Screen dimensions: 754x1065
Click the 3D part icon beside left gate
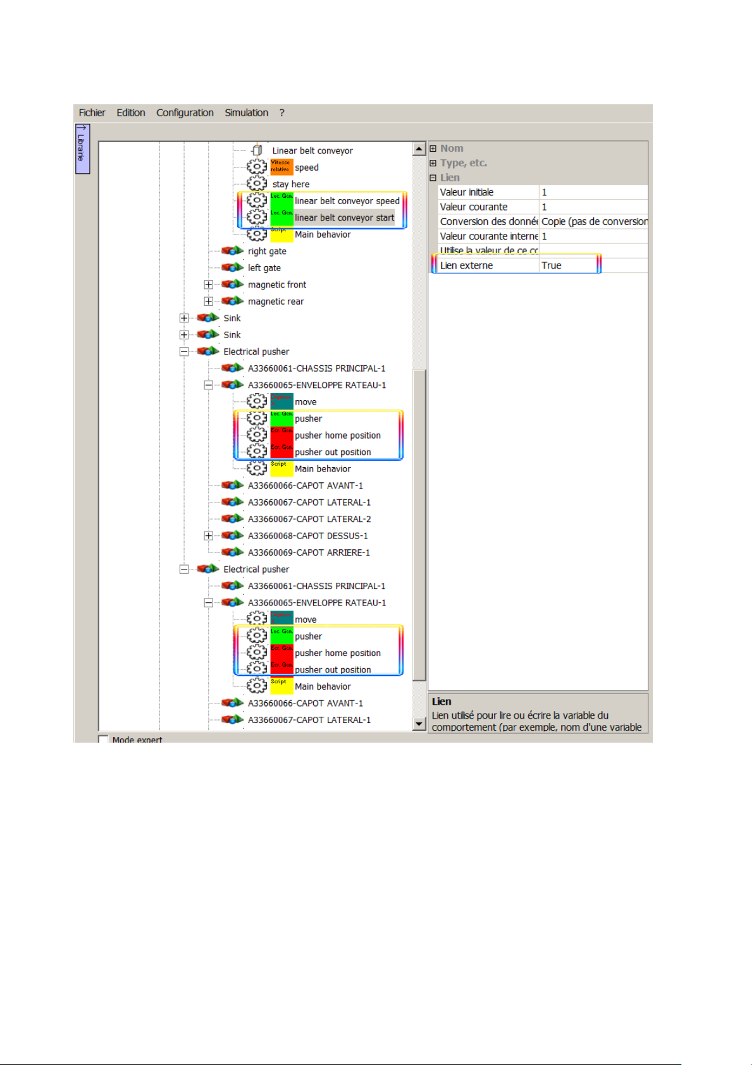coord(232,267)
